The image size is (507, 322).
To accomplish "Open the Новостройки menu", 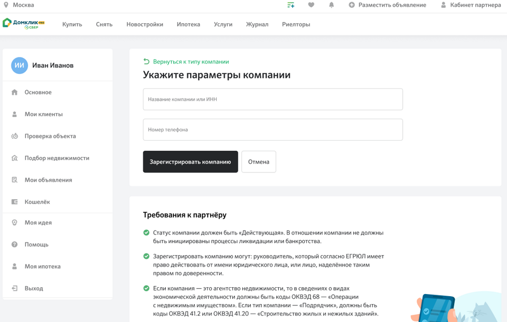I will coord(145,24).
